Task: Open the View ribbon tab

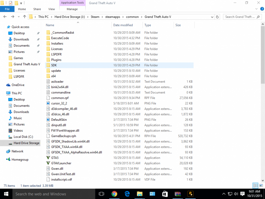Action: tap(52, 9)
